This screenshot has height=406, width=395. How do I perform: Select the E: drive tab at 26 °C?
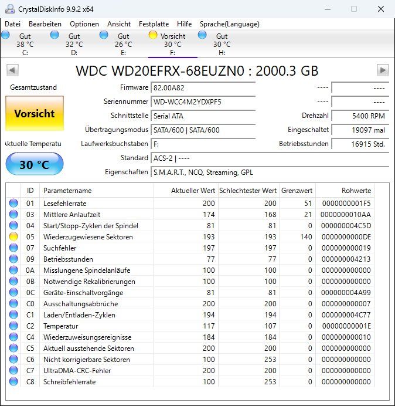(124, 44)
